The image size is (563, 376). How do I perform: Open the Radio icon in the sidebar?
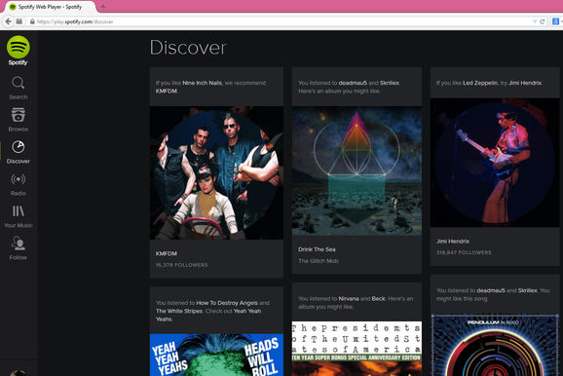[x=18, y=179]
